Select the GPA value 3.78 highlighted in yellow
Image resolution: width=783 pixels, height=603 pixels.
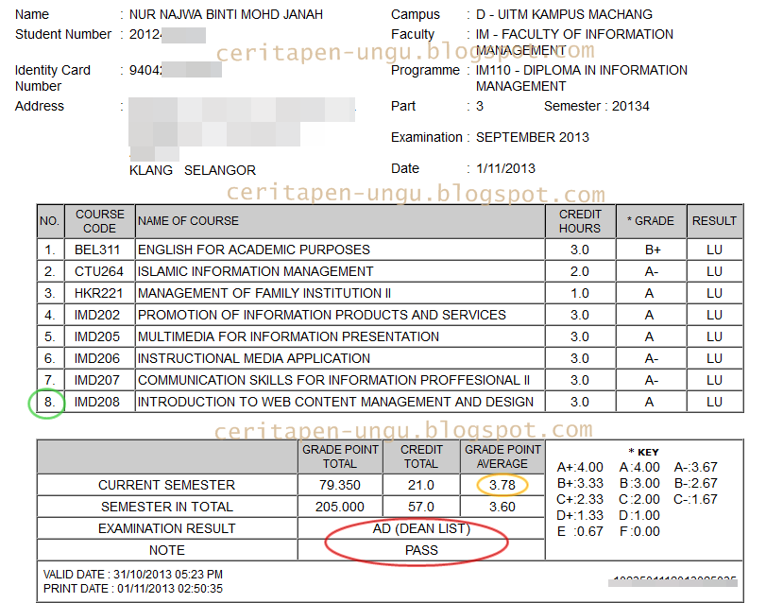point(502,484)
